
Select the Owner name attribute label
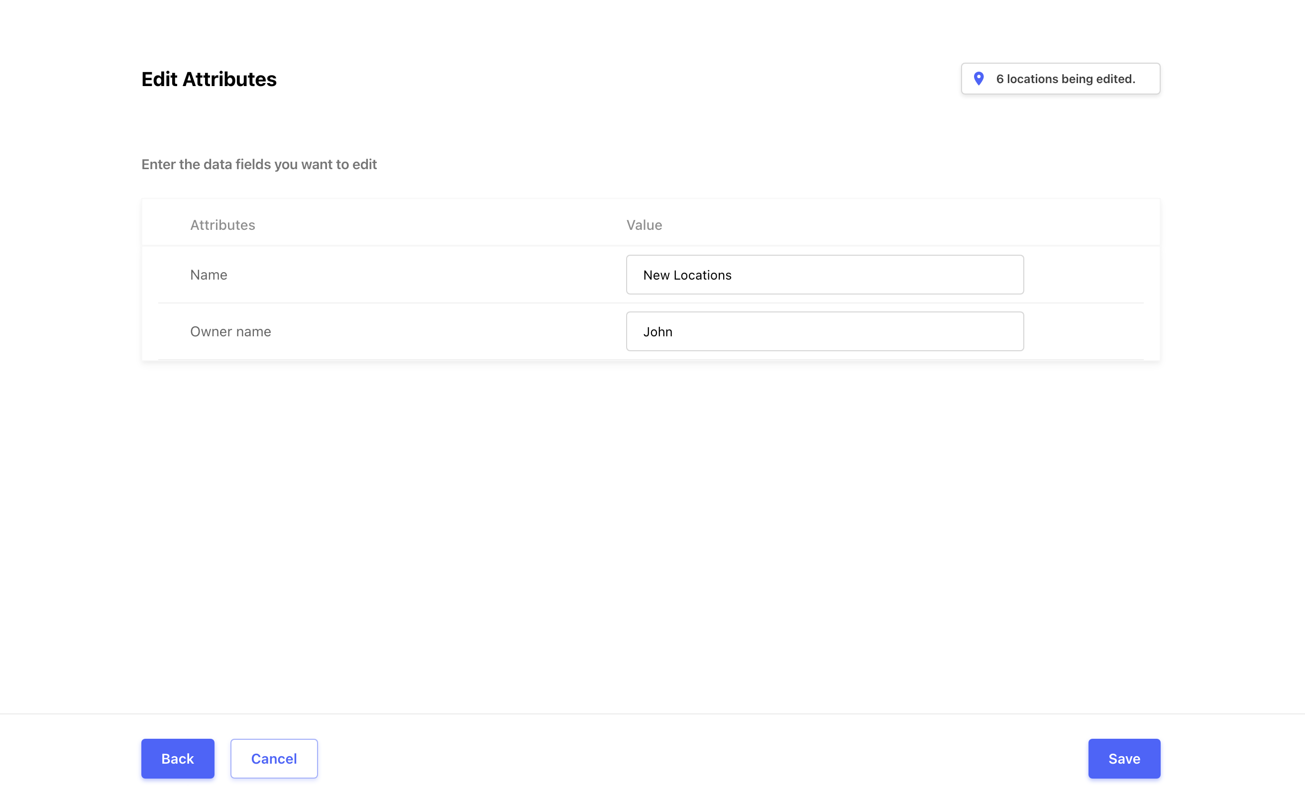pyautogui.click(x=230, y=331)
